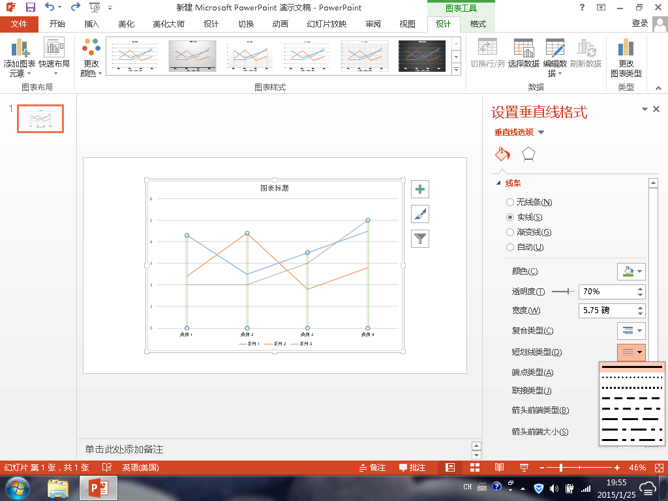This screenshot has width=668, height=501.
Task: Click 备注 button in status bar
Action: tap(372, 467)
